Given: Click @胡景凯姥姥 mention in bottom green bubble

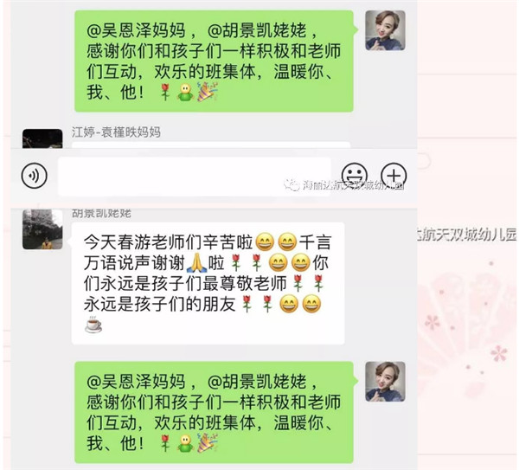Looking at the screenshot, I should click(257, 382).
